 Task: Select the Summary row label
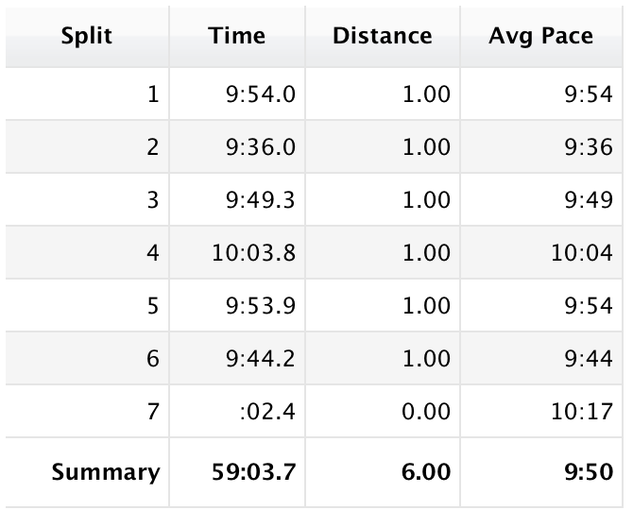tap(106, 471)
